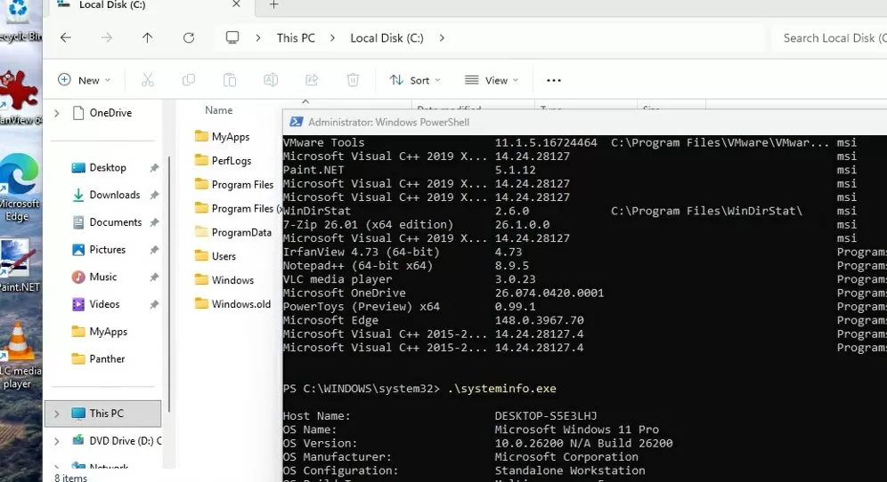
Task: Select the MyApps folder in file list
Action: click(x=222, y=137)
